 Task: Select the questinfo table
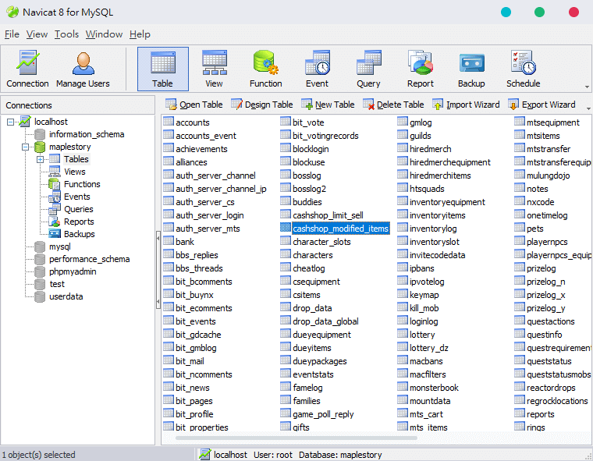pos(544,335)
